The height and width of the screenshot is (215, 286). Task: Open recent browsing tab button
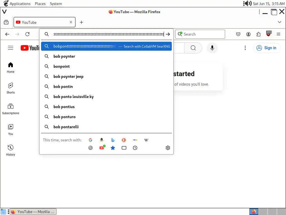6,22
